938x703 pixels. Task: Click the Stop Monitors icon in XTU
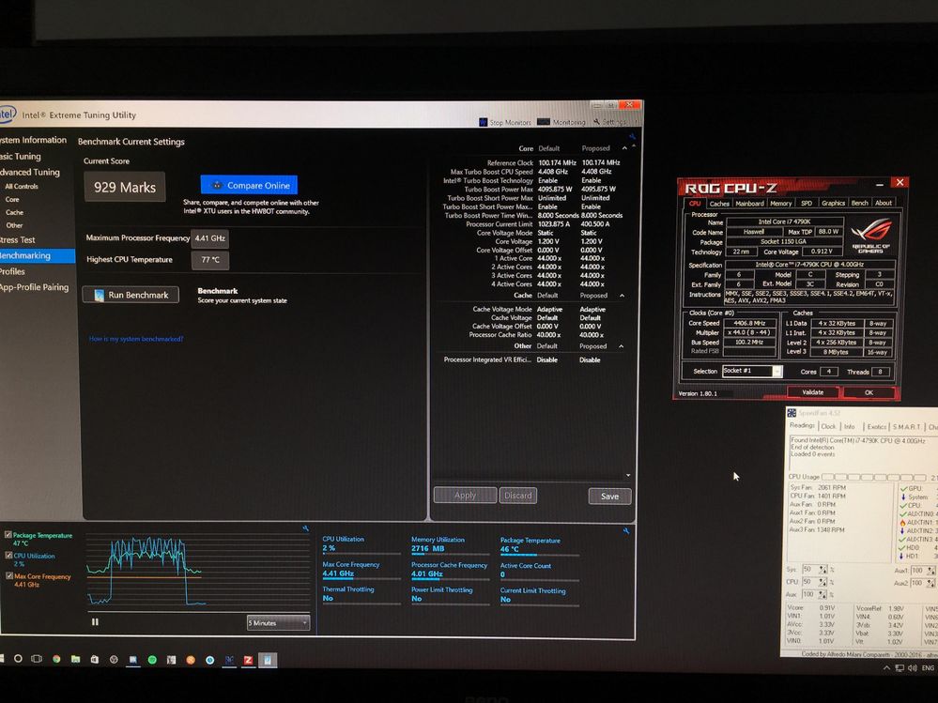484,122
